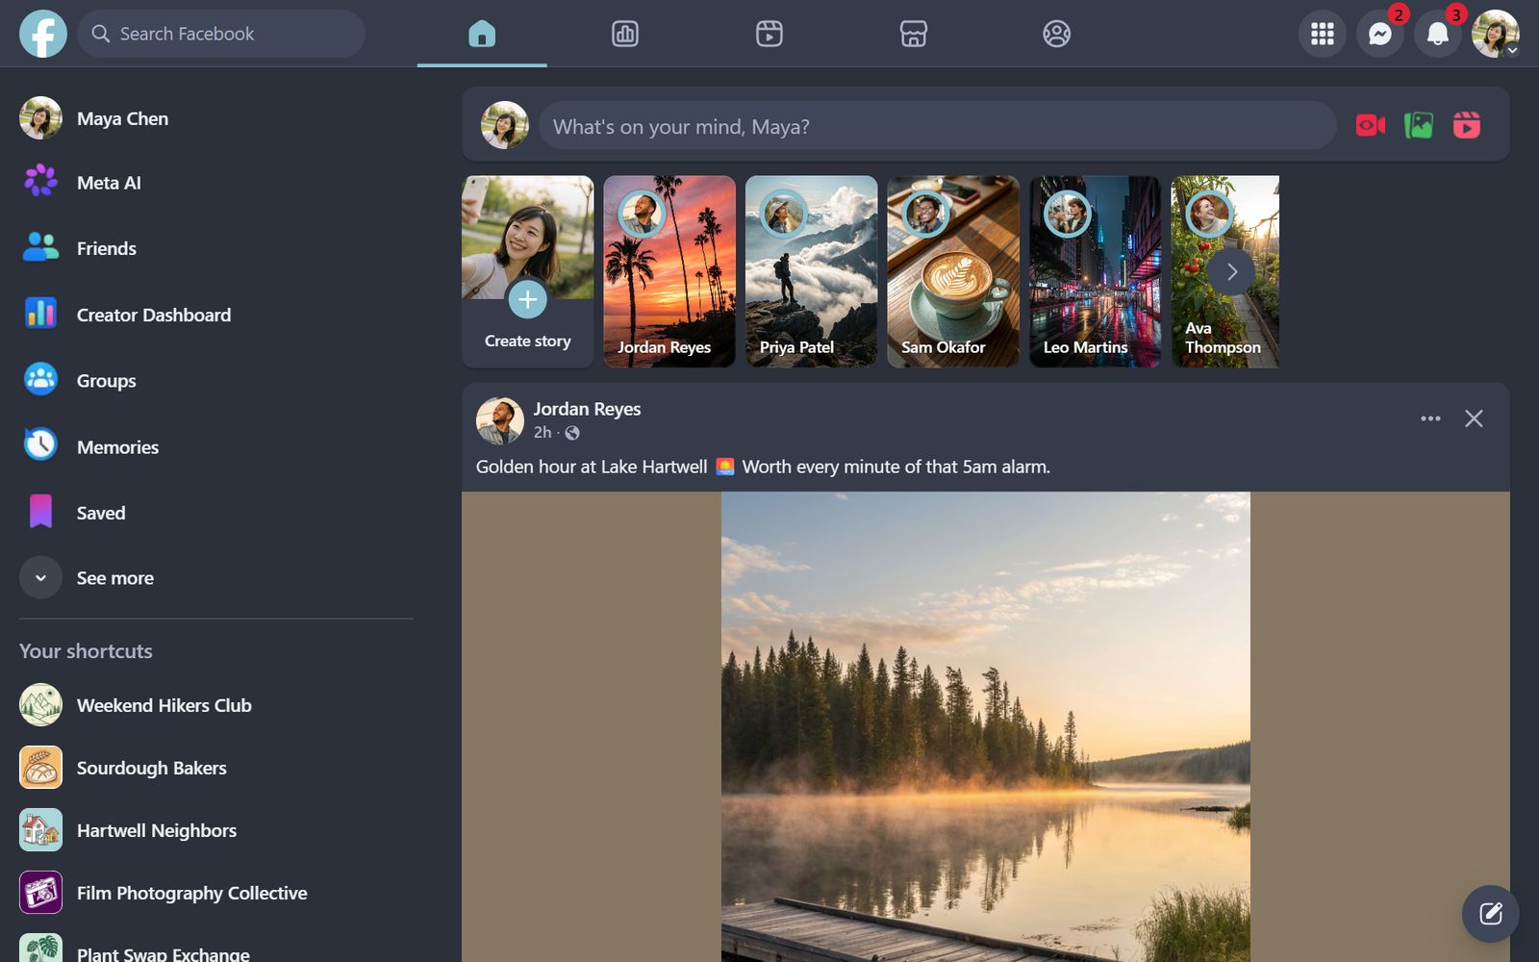
Task: Open account menu from profile avatar
Action: point(1496,34)
